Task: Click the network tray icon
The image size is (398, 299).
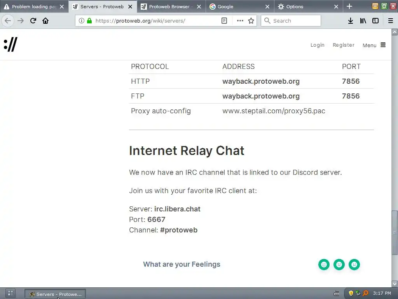Action: (358, 293)
